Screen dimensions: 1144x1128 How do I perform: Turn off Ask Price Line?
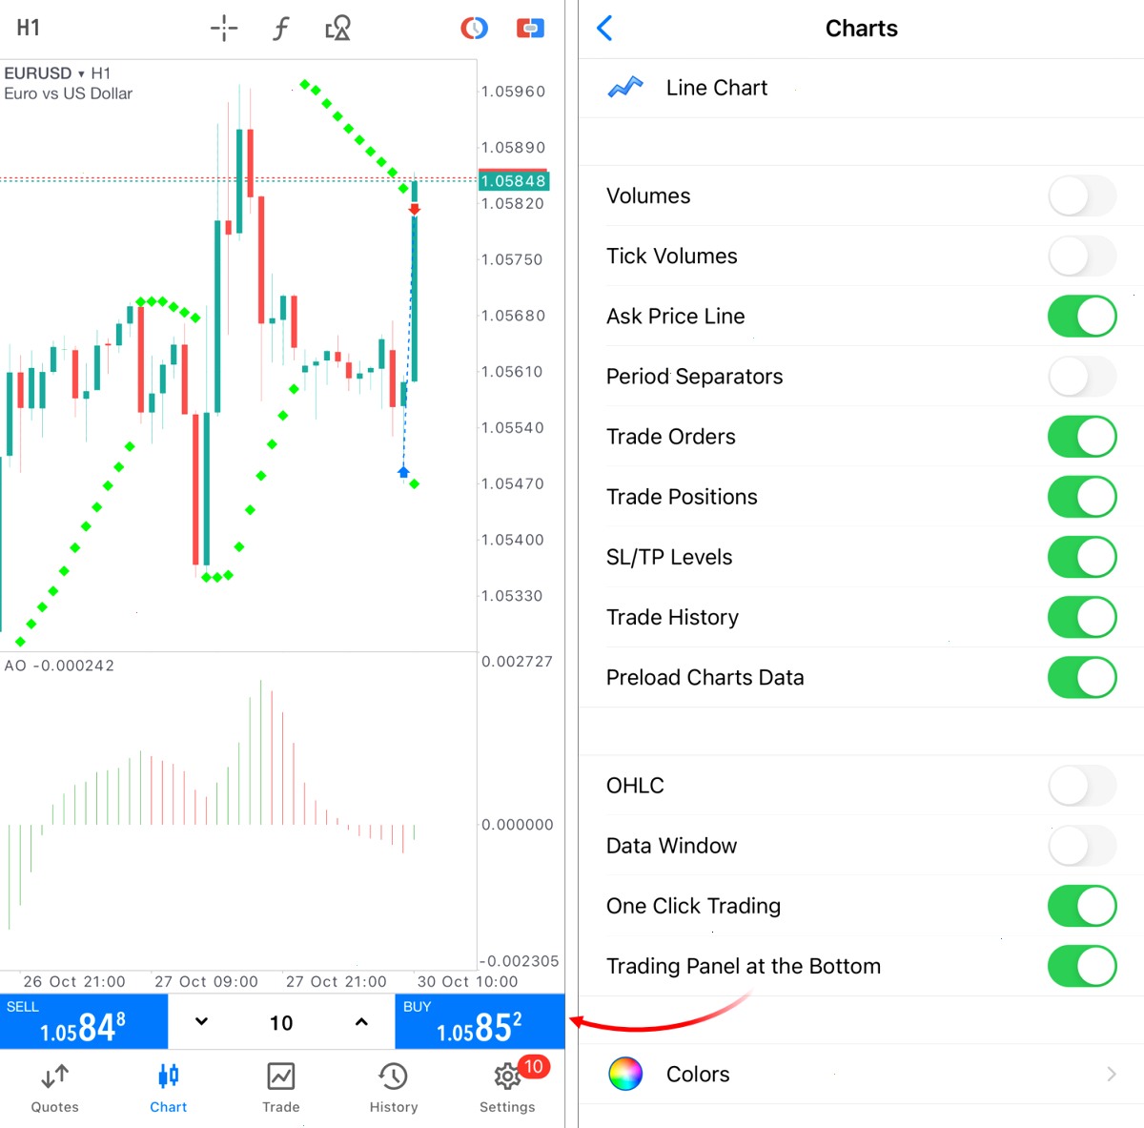[x=1082, y=317]
